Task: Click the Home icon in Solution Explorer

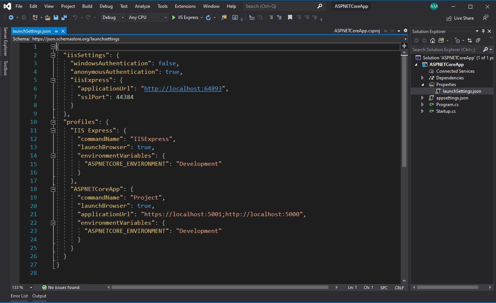Action: tap(432, 40)
